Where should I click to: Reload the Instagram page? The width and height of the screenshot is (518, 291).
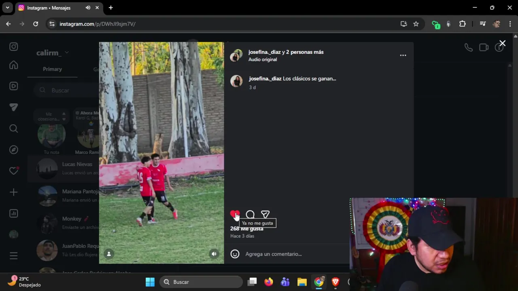pyautogui.click(x=36, y=24)
